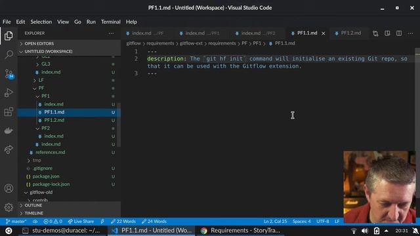Expand the tmp folder
The image size is (420, 236).
coord(37,160)
